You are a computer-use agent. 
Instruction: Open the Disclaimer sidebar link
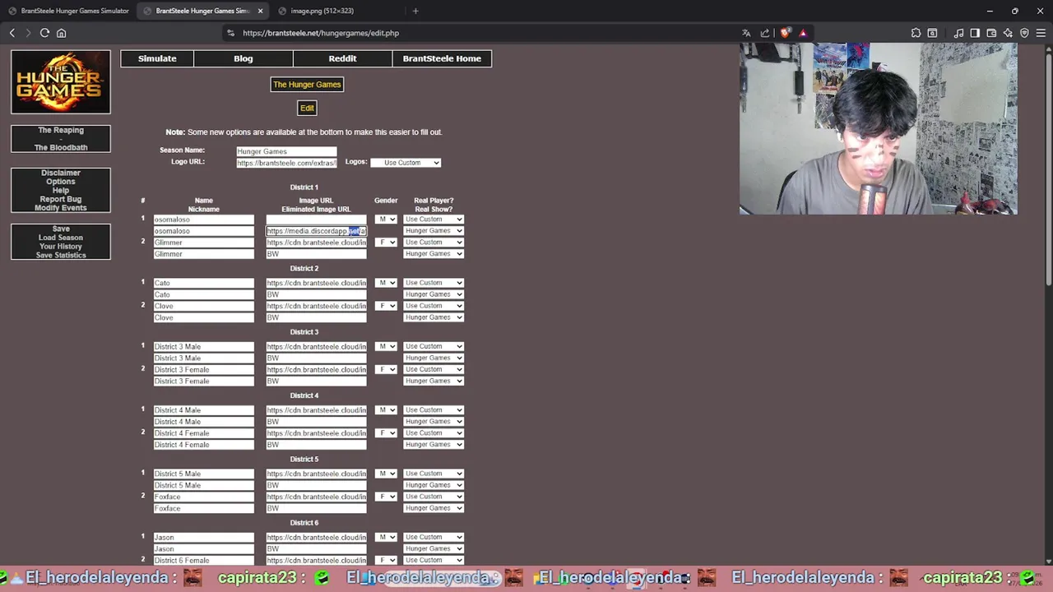click(61, 173)
